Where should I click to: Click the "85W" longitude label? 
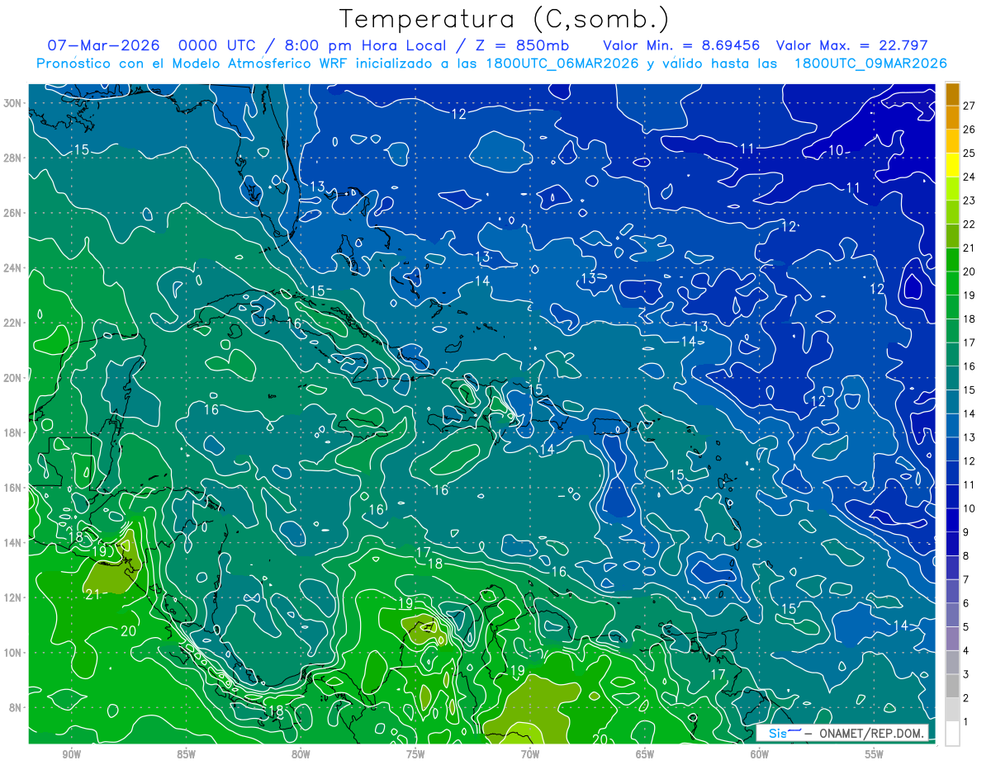(186, 754)
